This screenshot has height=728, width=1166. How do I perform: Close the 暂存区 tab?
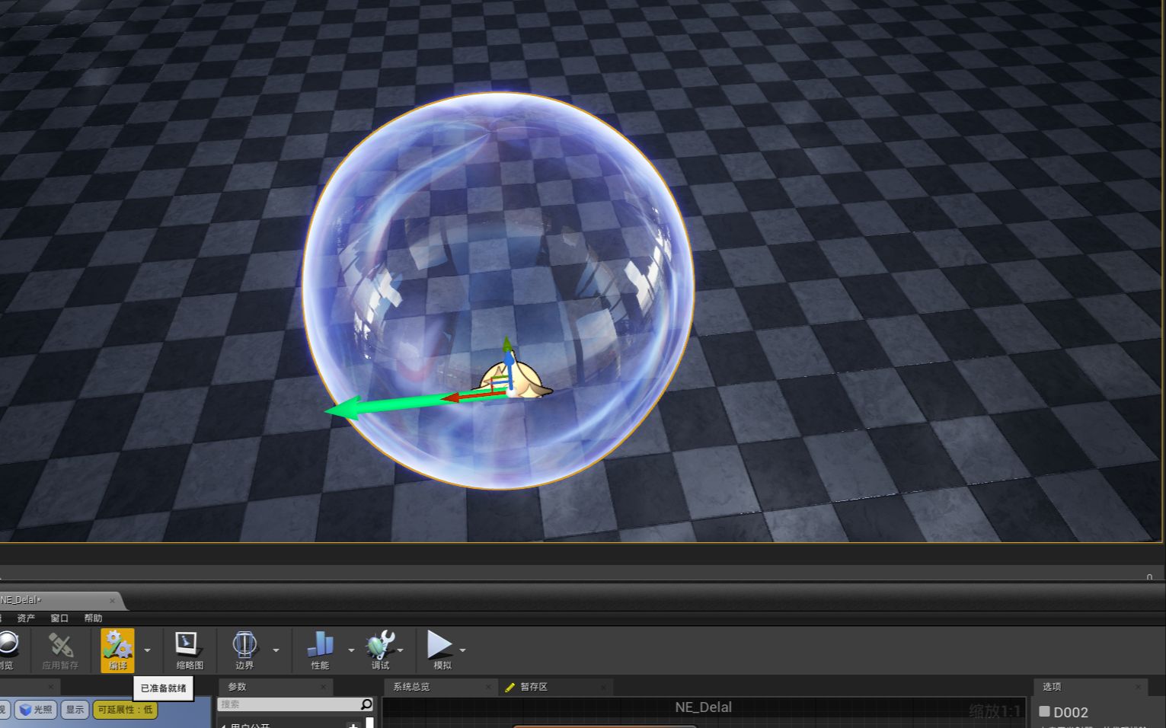point(603,687)
